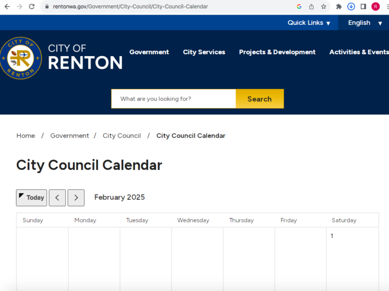This screenshot has width=389, height=291.
Task: Go to the previous month in calendar
Action: coord(57,198)
